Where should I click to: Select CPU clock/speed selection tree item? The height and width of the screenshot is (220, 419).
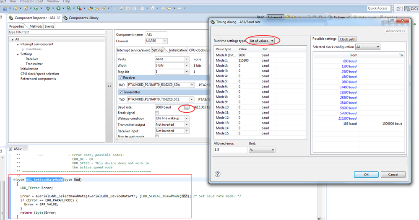click(39, 74)
